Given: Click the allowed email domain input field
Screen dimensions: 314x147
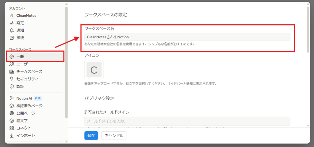Looking at the screenshot, I should pyautogui.click(x=187, y=121).
